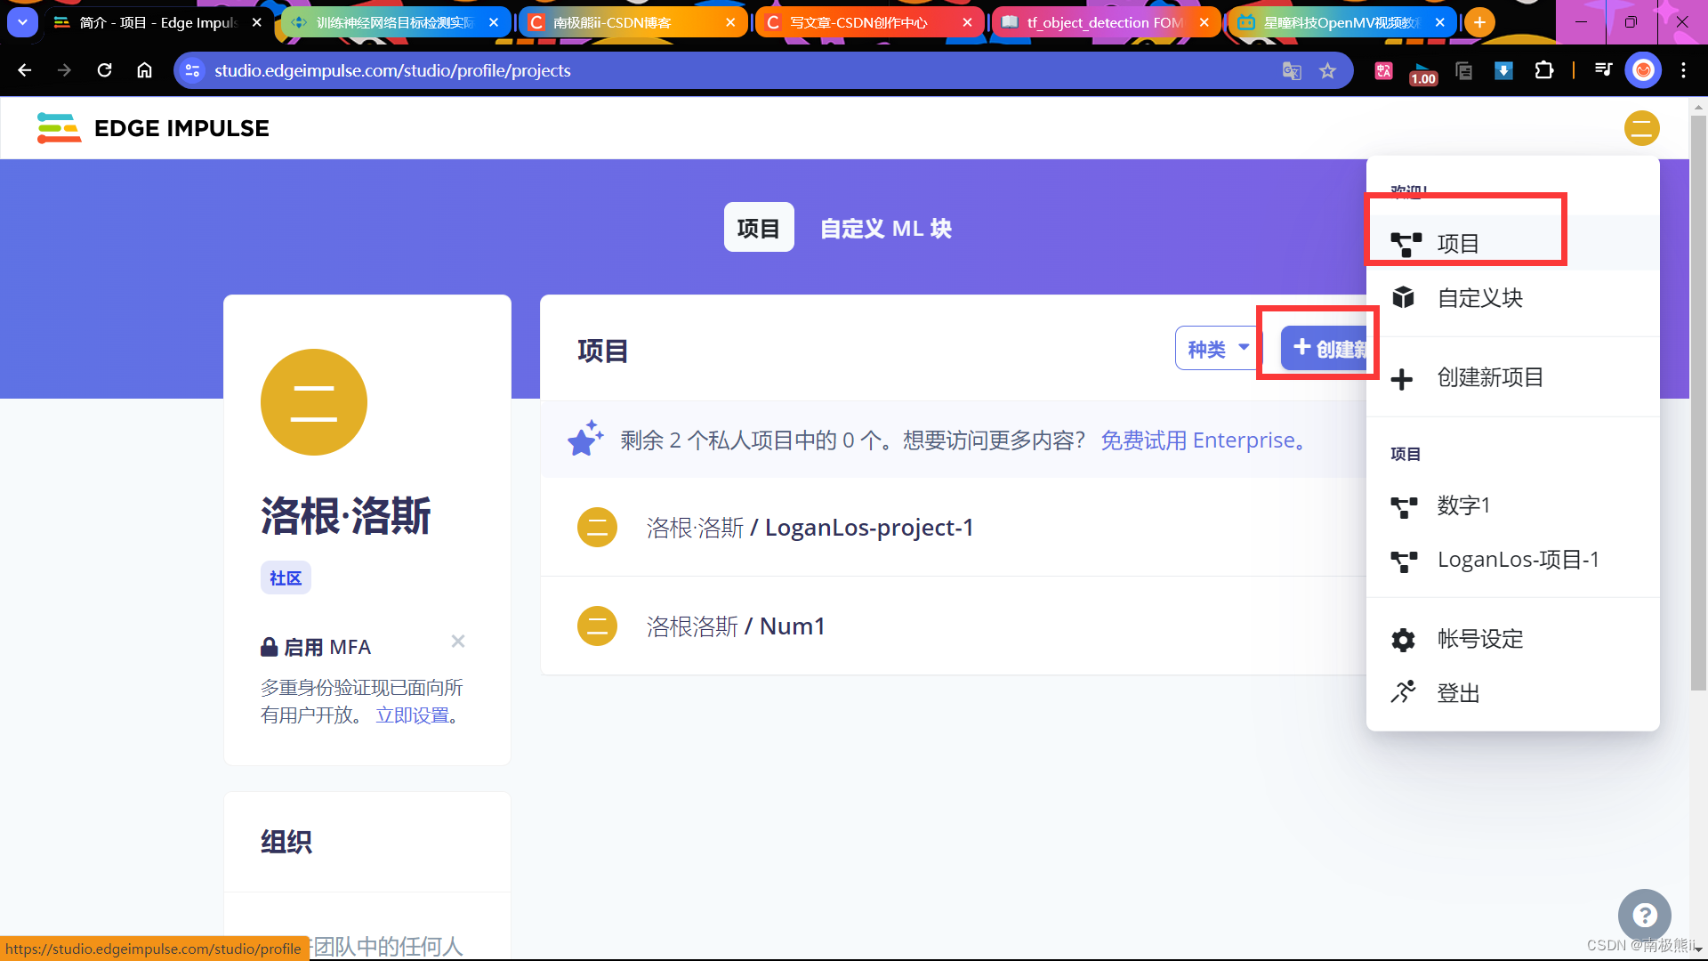The image size is (1708, 961).
Task: Switch to the 自定义 ML 块 tab
Action: [885, 229]
